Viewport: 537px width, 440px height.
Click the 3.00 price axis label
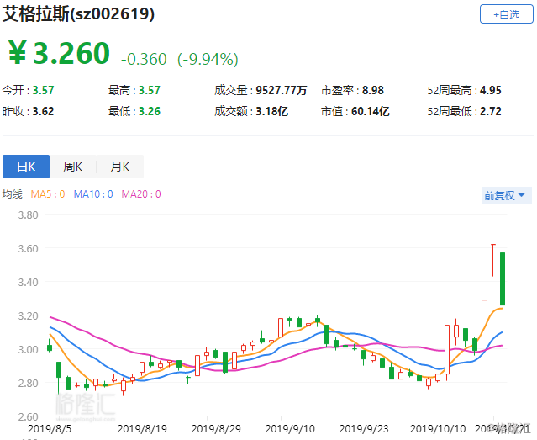pos(28,349)
